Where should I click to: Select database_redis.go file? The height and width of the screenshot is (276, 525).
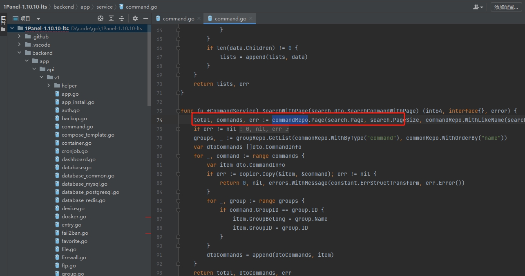click(83, 200)
